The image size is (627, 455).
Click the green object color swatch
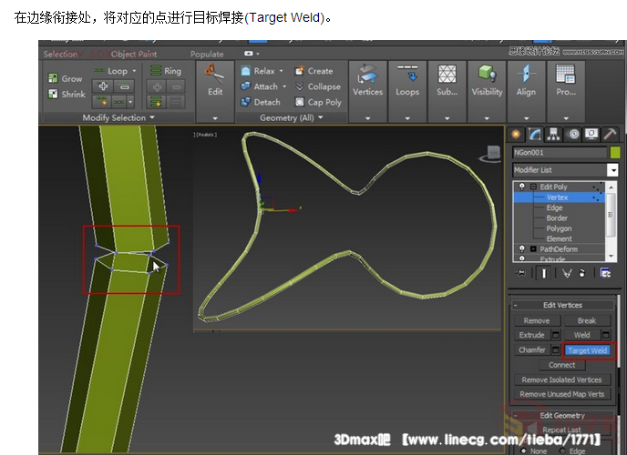615,153
